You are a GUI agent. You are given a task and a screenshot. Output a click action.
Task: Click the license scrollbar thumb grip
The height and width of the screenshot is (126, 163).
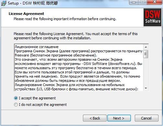(146, 54)
